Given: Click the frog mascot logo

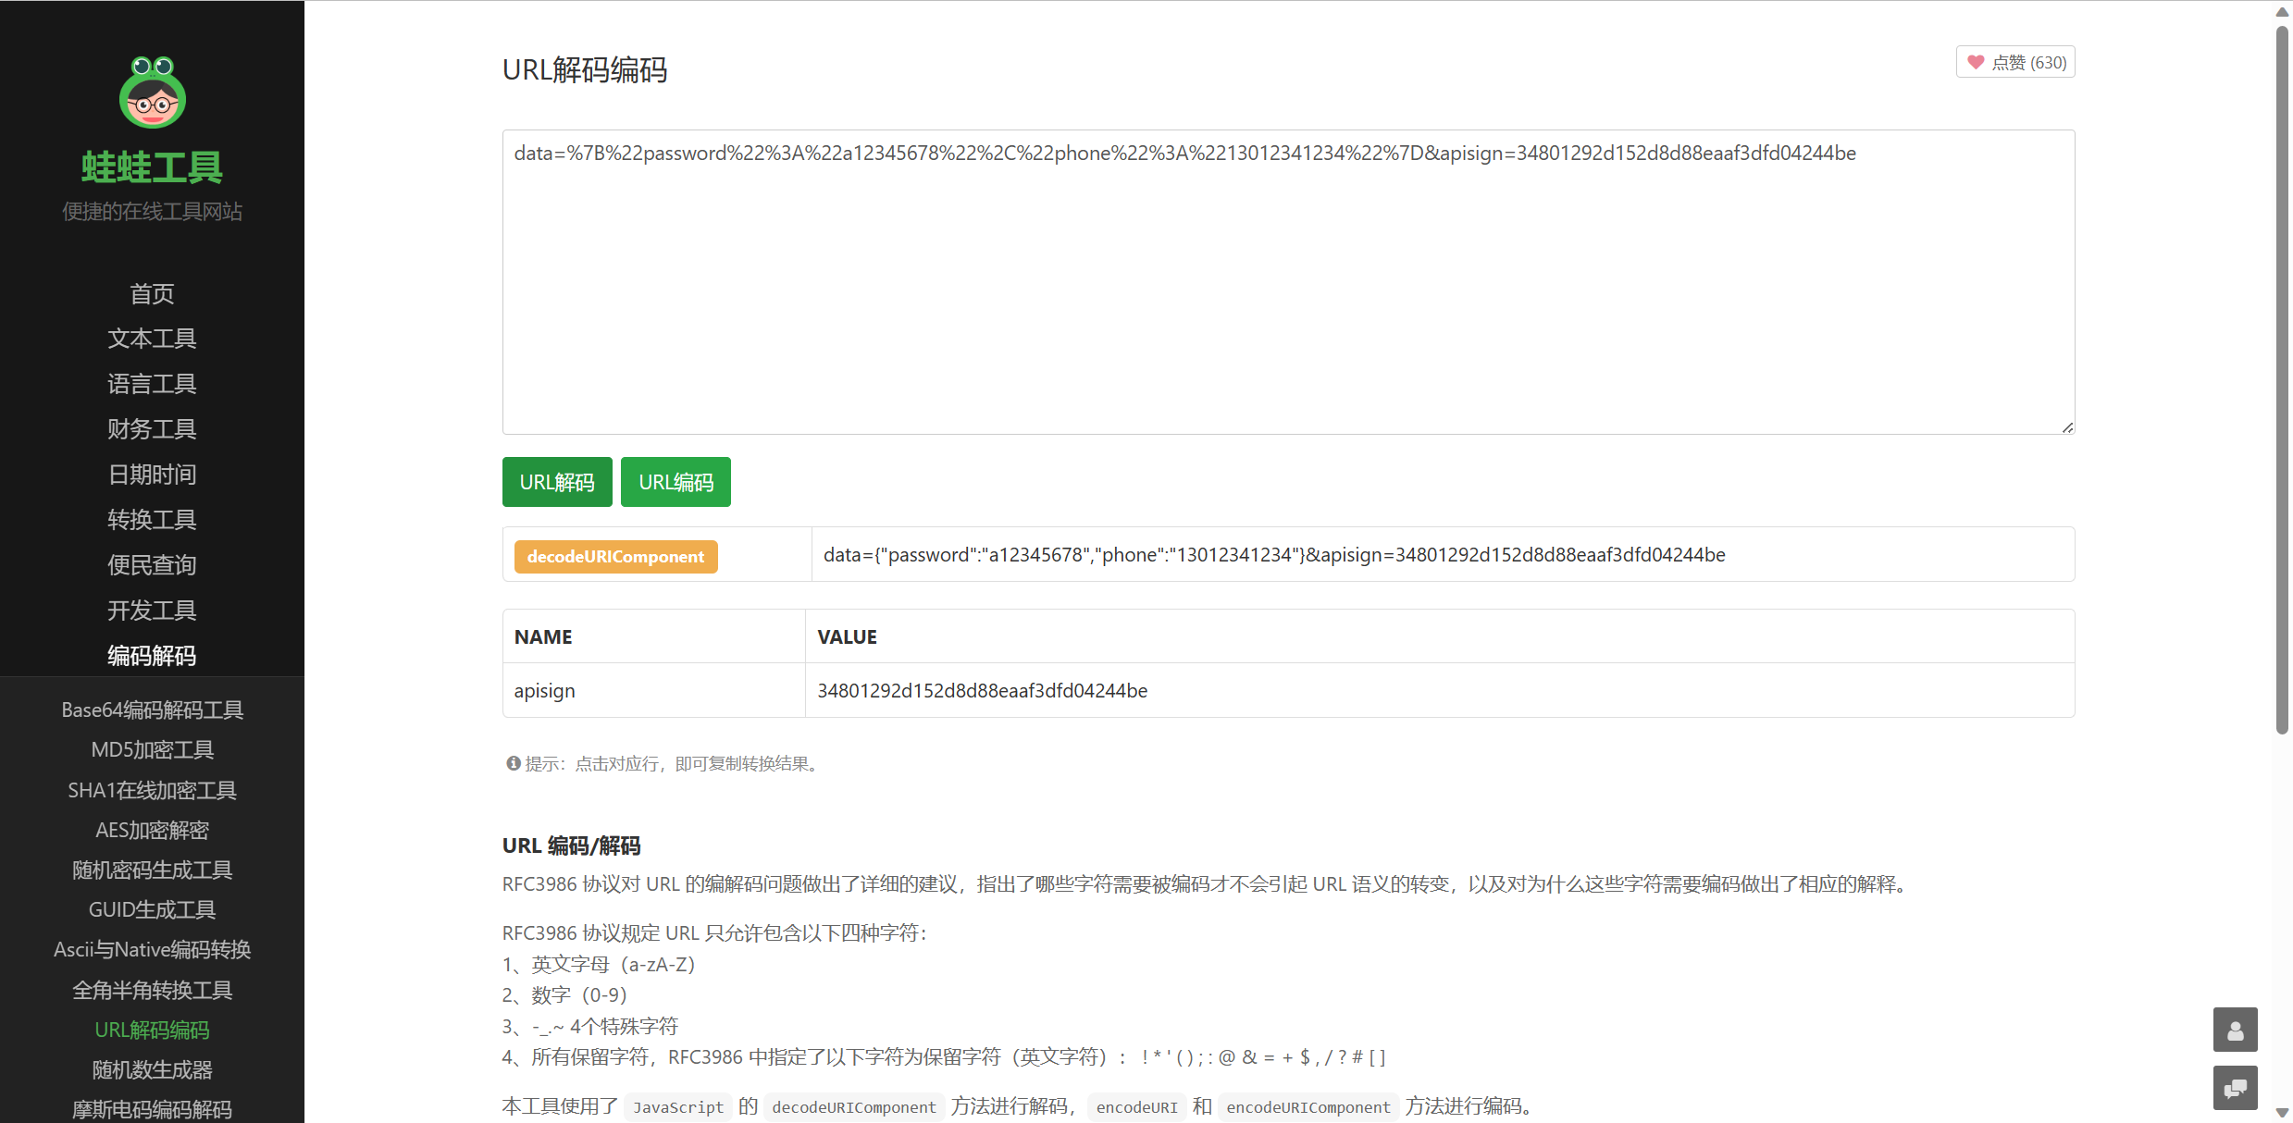Looking at the screenshot, I should point(152,92).
